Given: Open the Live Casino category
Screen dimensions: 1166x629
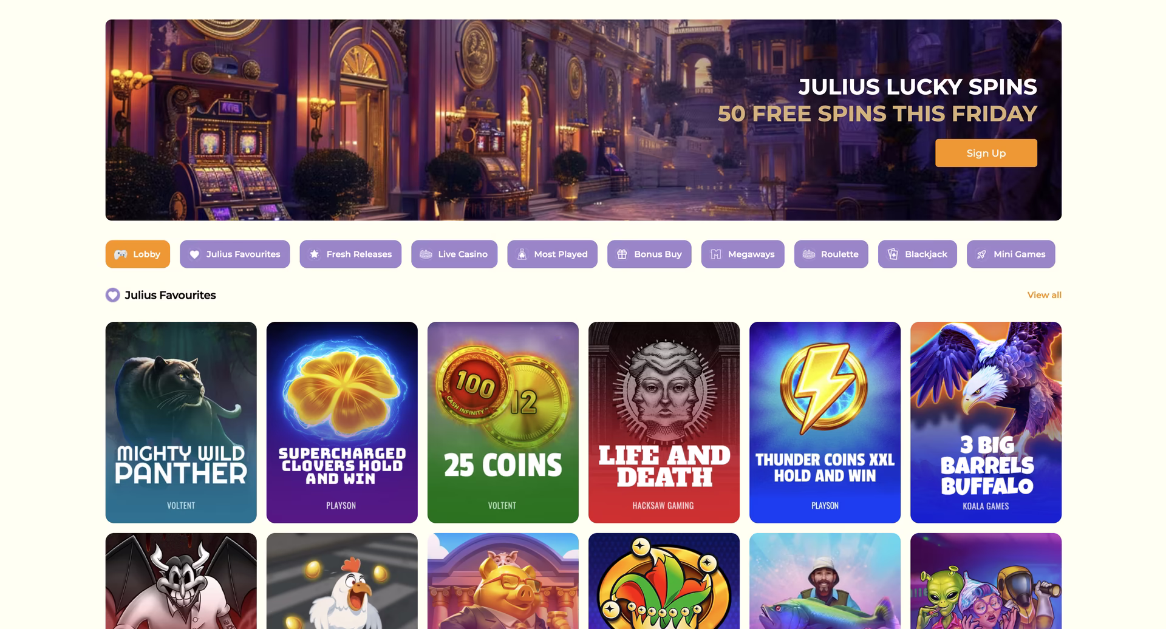Looking at the screenshot, I should click(x=454, y=254).
